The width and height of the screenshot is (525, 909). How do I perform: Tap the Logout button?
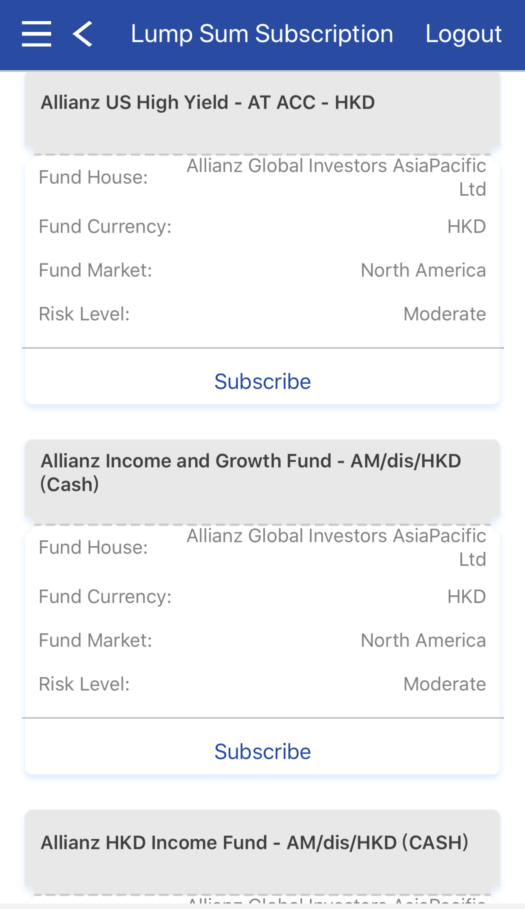coord(463,34)
